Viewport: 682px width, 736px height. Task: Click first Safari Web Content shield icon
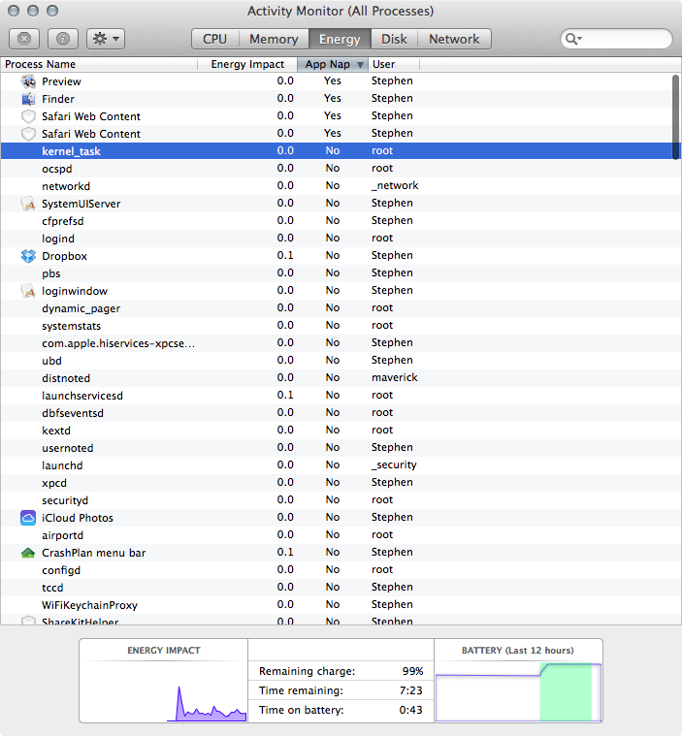(x=29, y=116)
